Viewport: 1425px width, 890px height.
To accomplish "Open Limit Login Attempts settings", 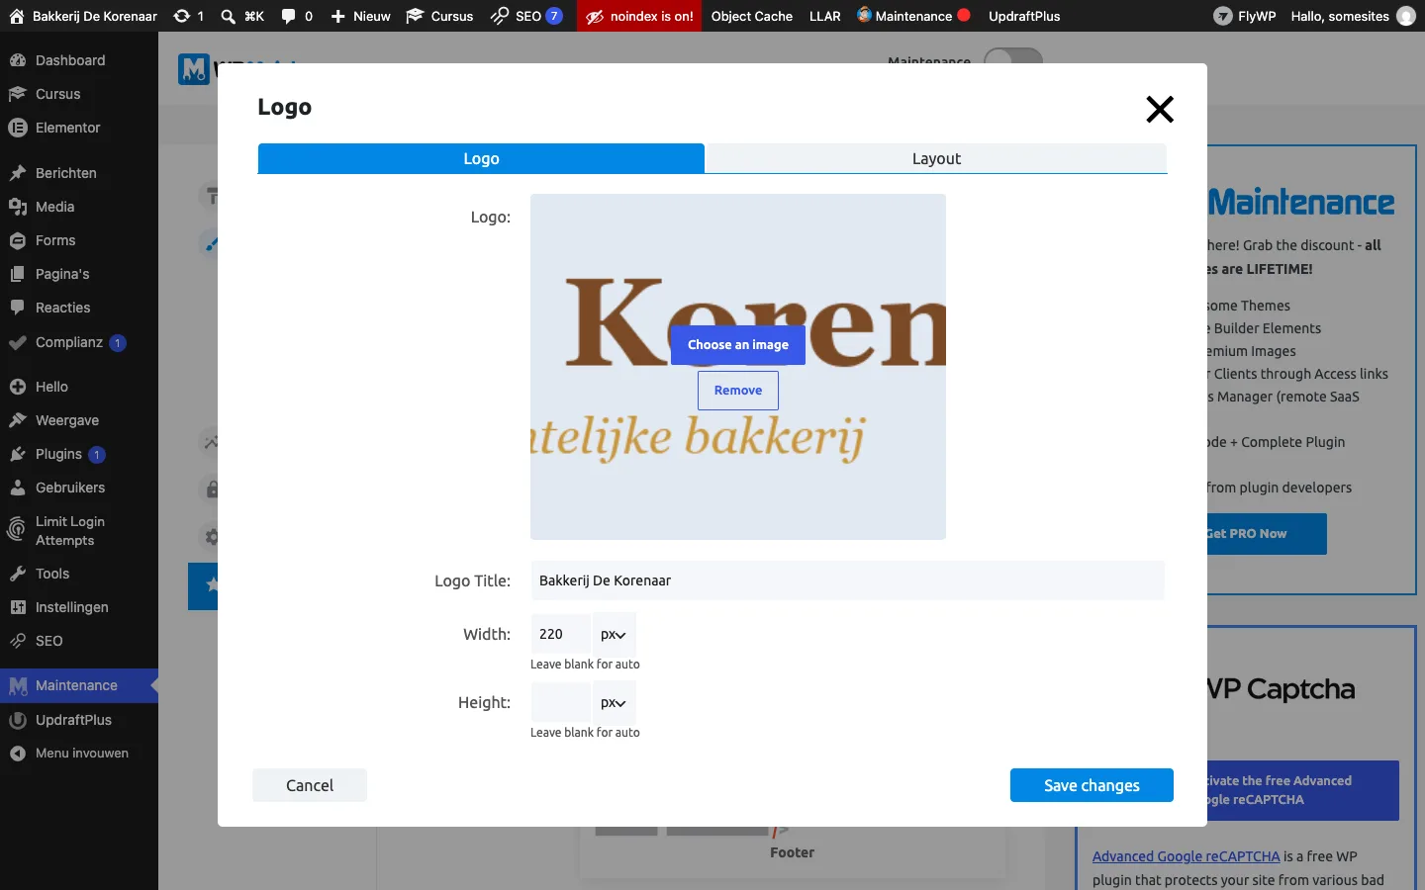I will point(79,531).
